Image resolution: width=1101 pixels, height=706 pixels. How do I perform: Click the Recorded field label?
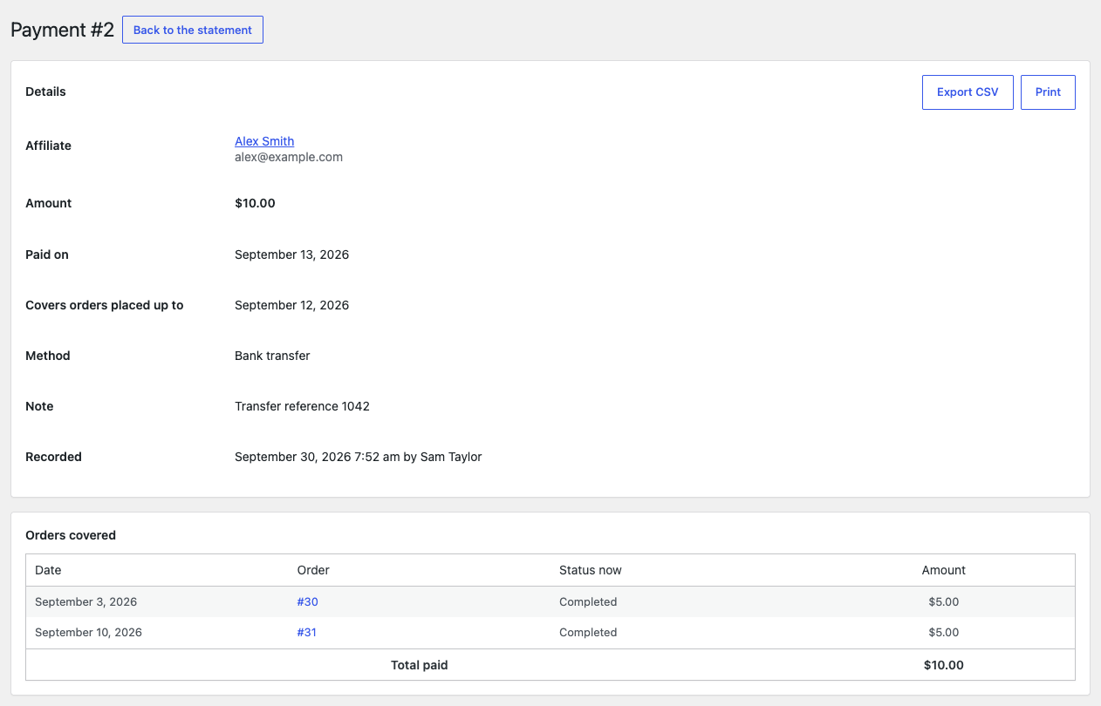[x=53, y=457]
